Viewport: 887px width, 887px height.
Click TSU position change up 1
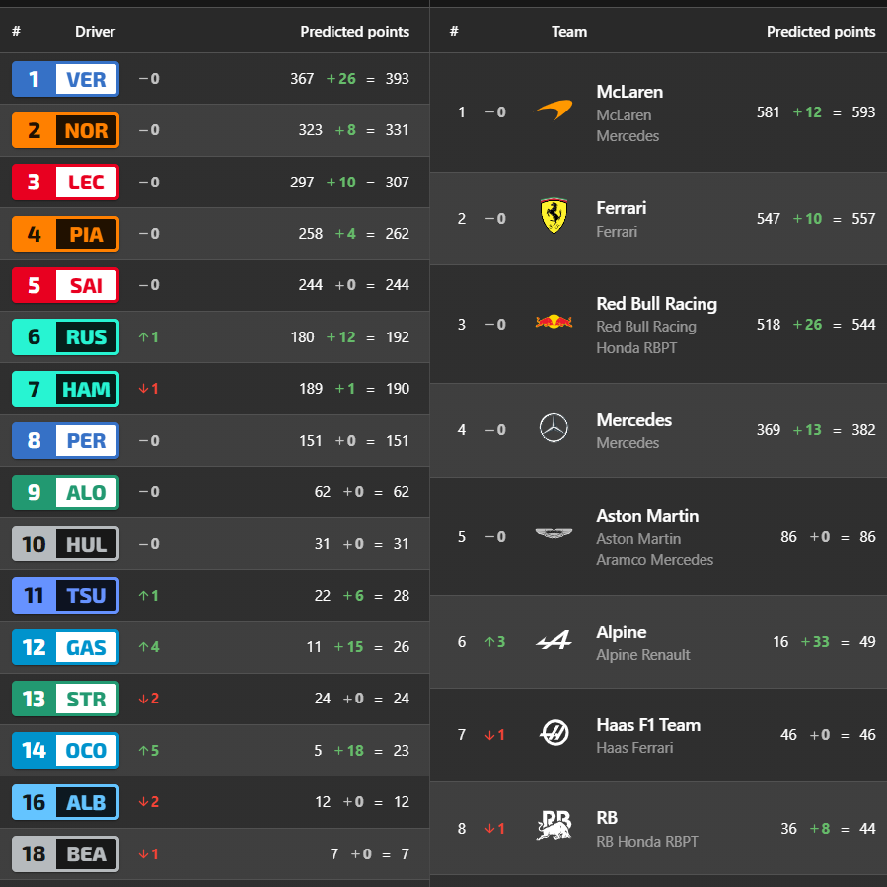148,595
